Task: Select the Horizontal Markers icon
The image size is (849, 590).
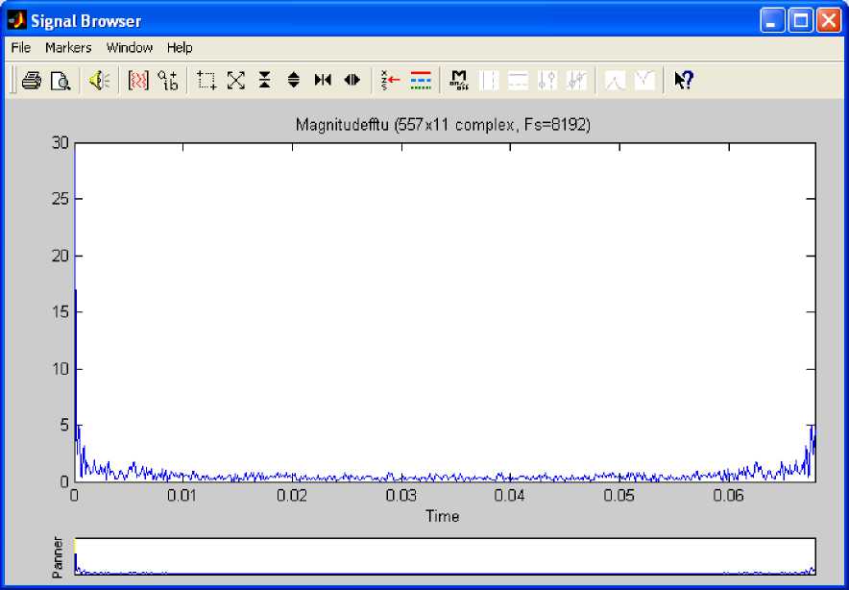Action: (x=519, y=81)
